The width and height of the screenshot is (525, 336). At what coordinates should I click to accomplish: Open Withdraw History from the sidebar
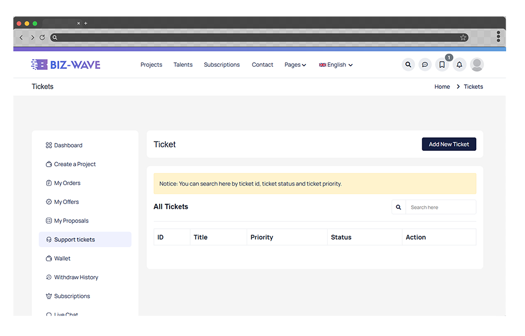click(76, 277)
